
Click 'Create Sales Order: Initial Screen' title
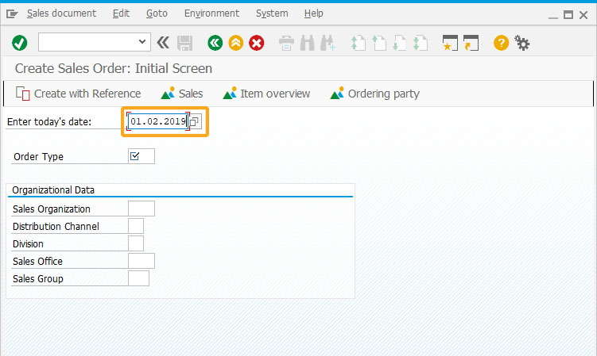[x=114, y=68]
